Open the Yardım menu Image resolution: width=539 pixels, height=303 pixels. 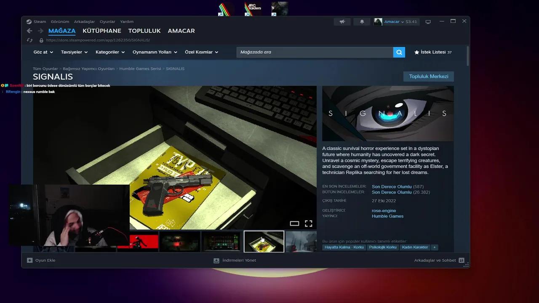(127, 21)
